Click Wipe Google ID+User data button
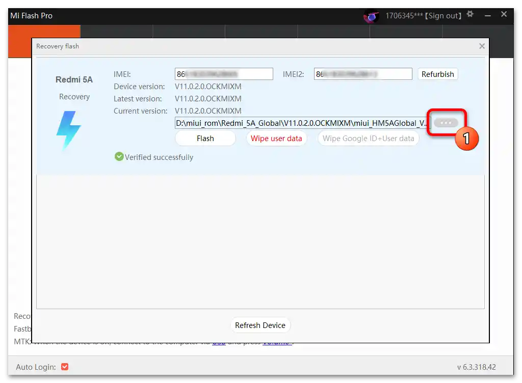This screenshot has width=522, height=383. click(x=368, y=139)
